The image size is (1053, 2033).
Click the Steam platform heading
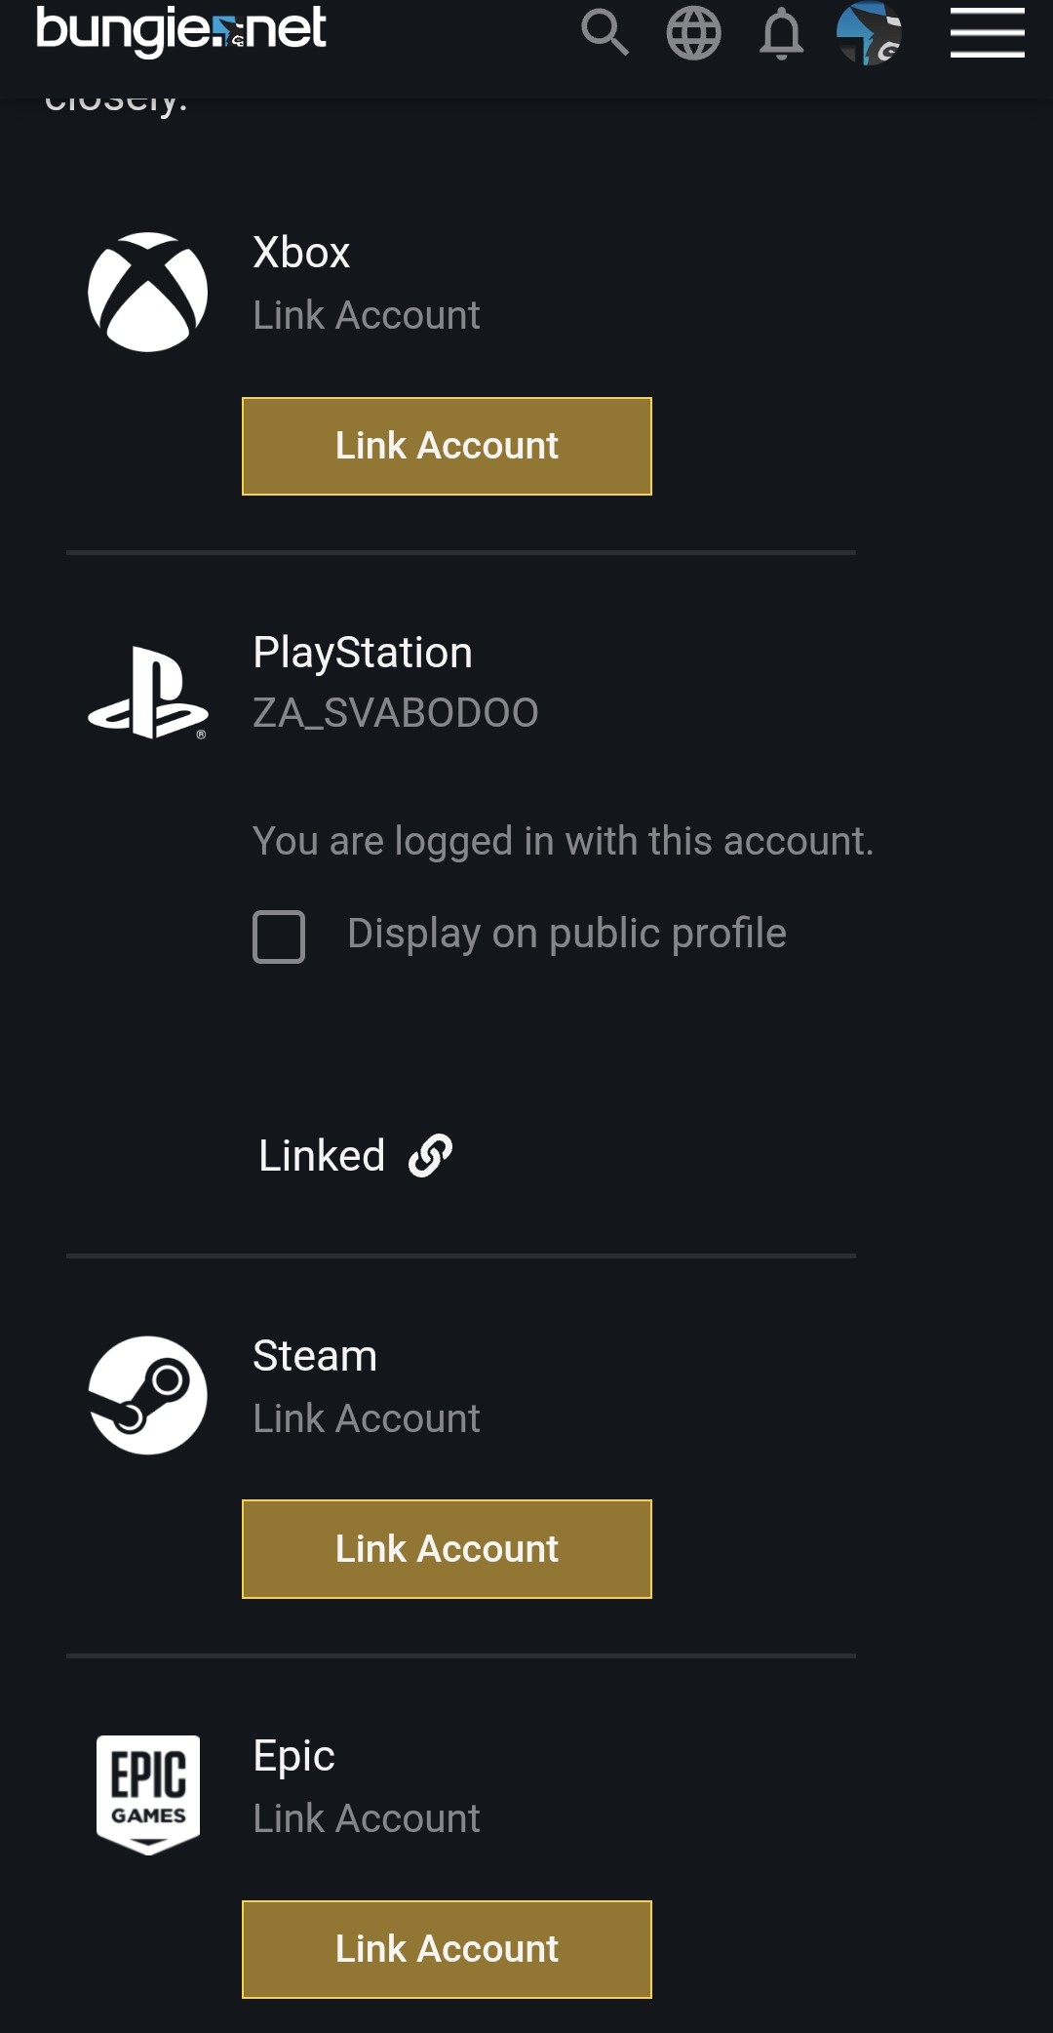[314, 1356]
